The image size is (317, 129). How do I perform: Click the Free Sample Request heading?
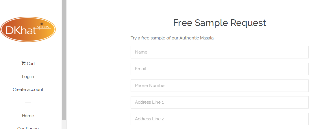pyautogui.click(x=220, y=23)
